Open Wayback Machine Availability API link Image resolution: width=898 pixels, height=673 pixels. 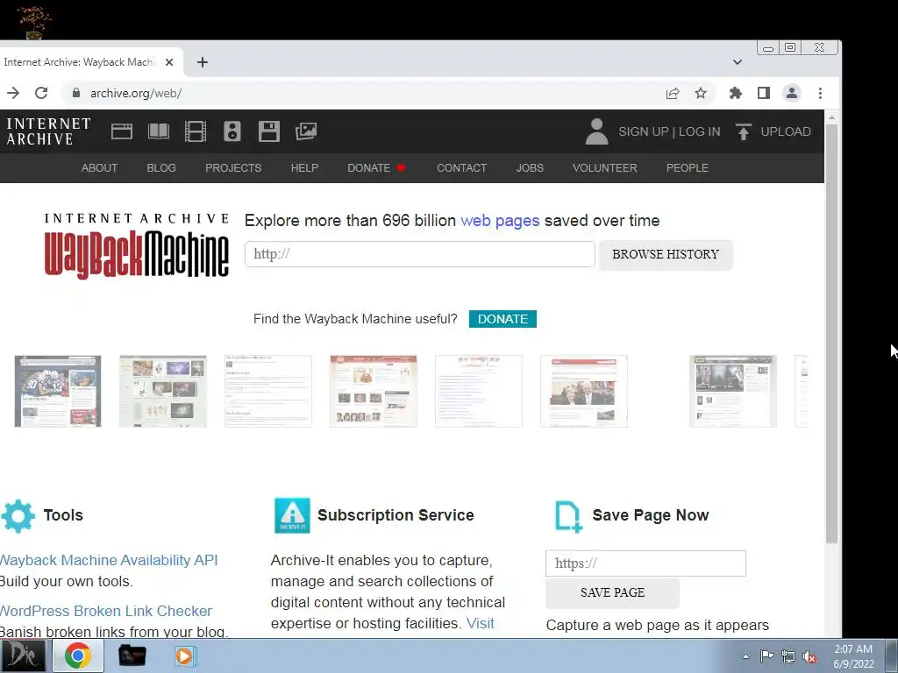point(109,560)
